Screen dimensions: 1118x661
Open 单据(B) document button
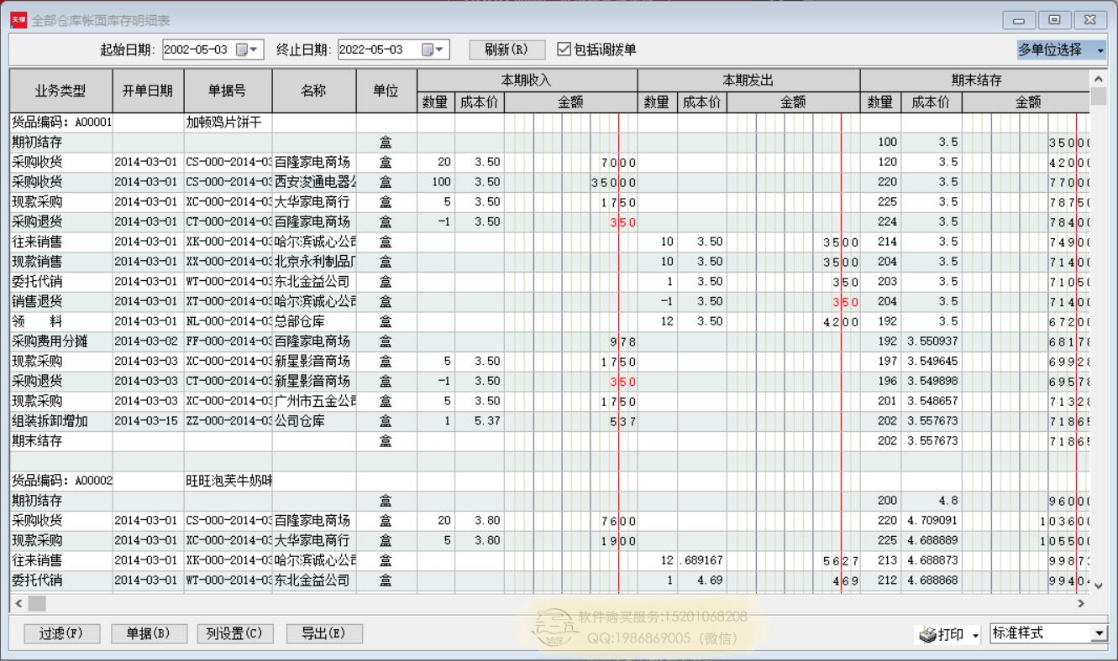tap(150, 633)
